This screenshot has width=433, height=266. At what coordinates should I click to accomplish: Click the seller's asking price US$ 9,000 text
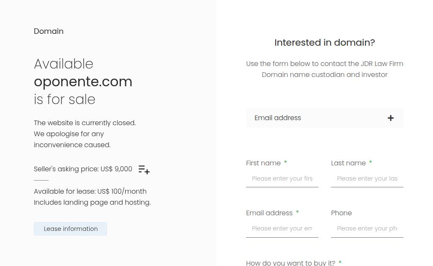coord(83,169)
